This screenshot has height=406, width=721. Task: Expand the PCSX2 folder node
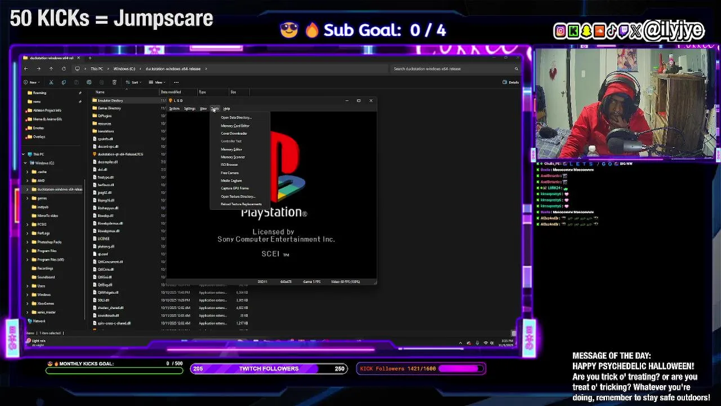click(28, 224)
